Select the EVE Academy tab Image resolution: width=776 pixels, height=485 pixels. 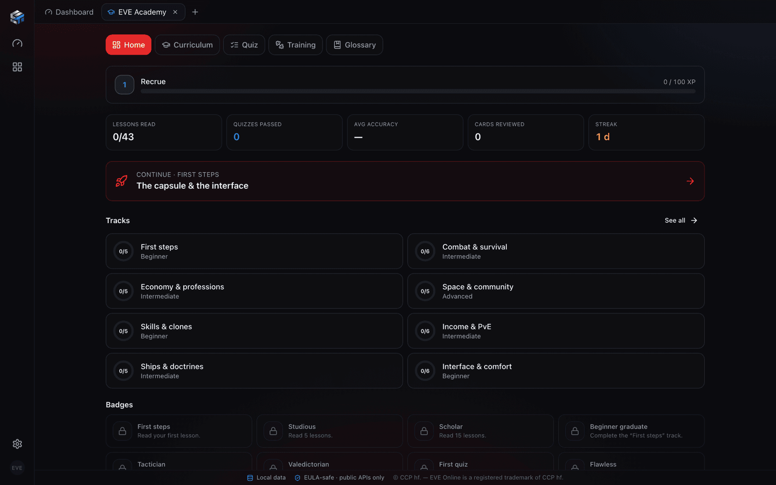coord(143,12)
